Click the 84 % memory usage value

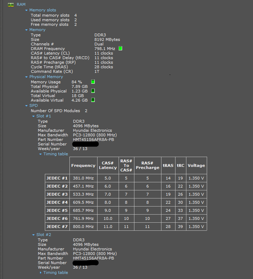[77, 82]
